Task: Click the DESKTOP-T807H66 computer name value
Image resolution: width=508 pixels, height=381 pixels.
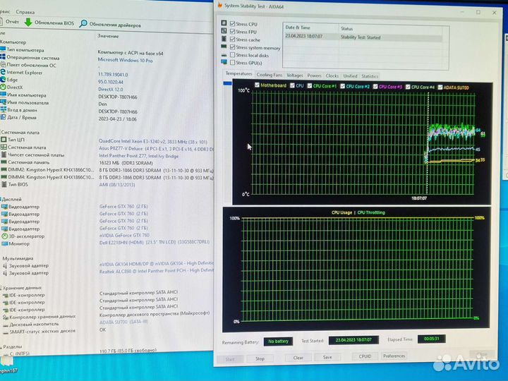Action: tap(118, 97)
